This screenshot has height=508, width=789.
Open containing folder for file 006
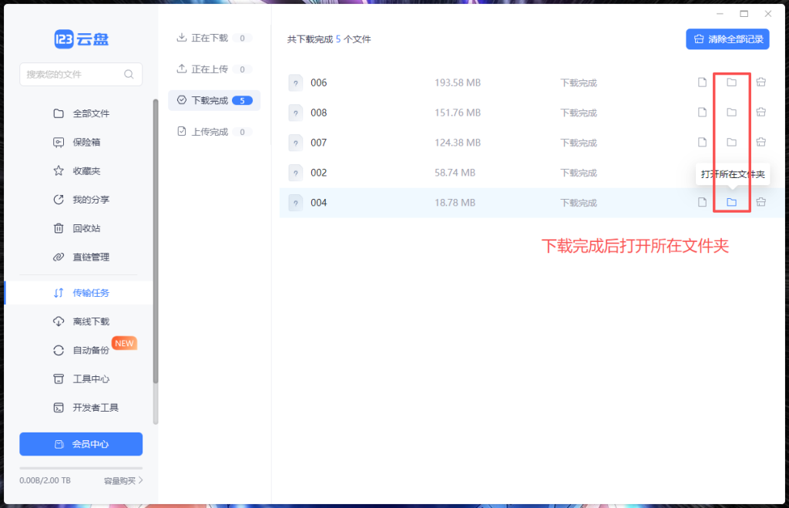[731, 82]
